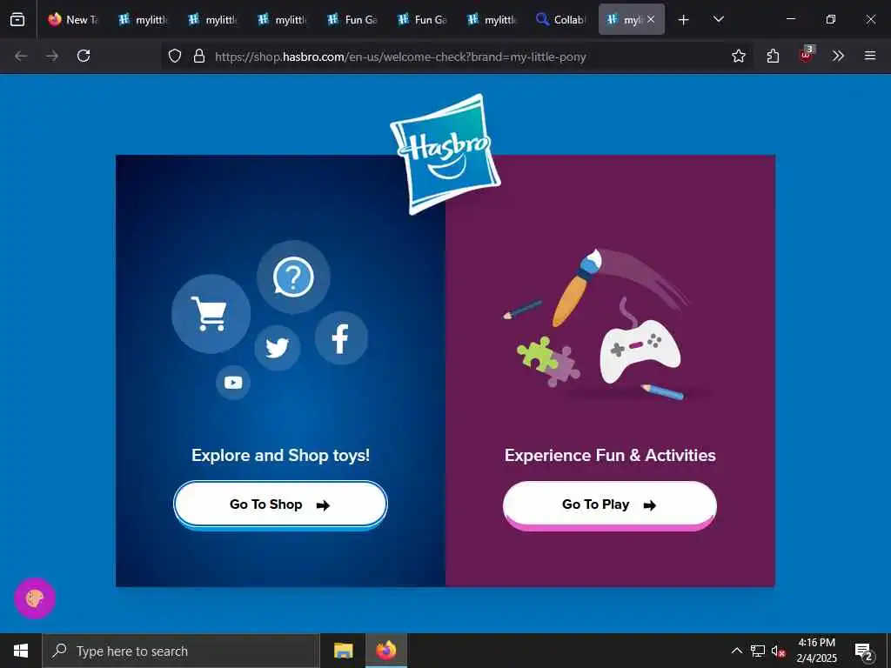Screen dimensions: 891x668
Task: Open the YouTube icon
Action: [233, 383]
